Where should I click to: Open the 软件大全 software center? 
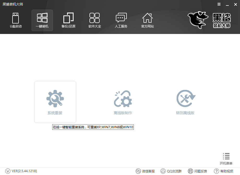95,20
